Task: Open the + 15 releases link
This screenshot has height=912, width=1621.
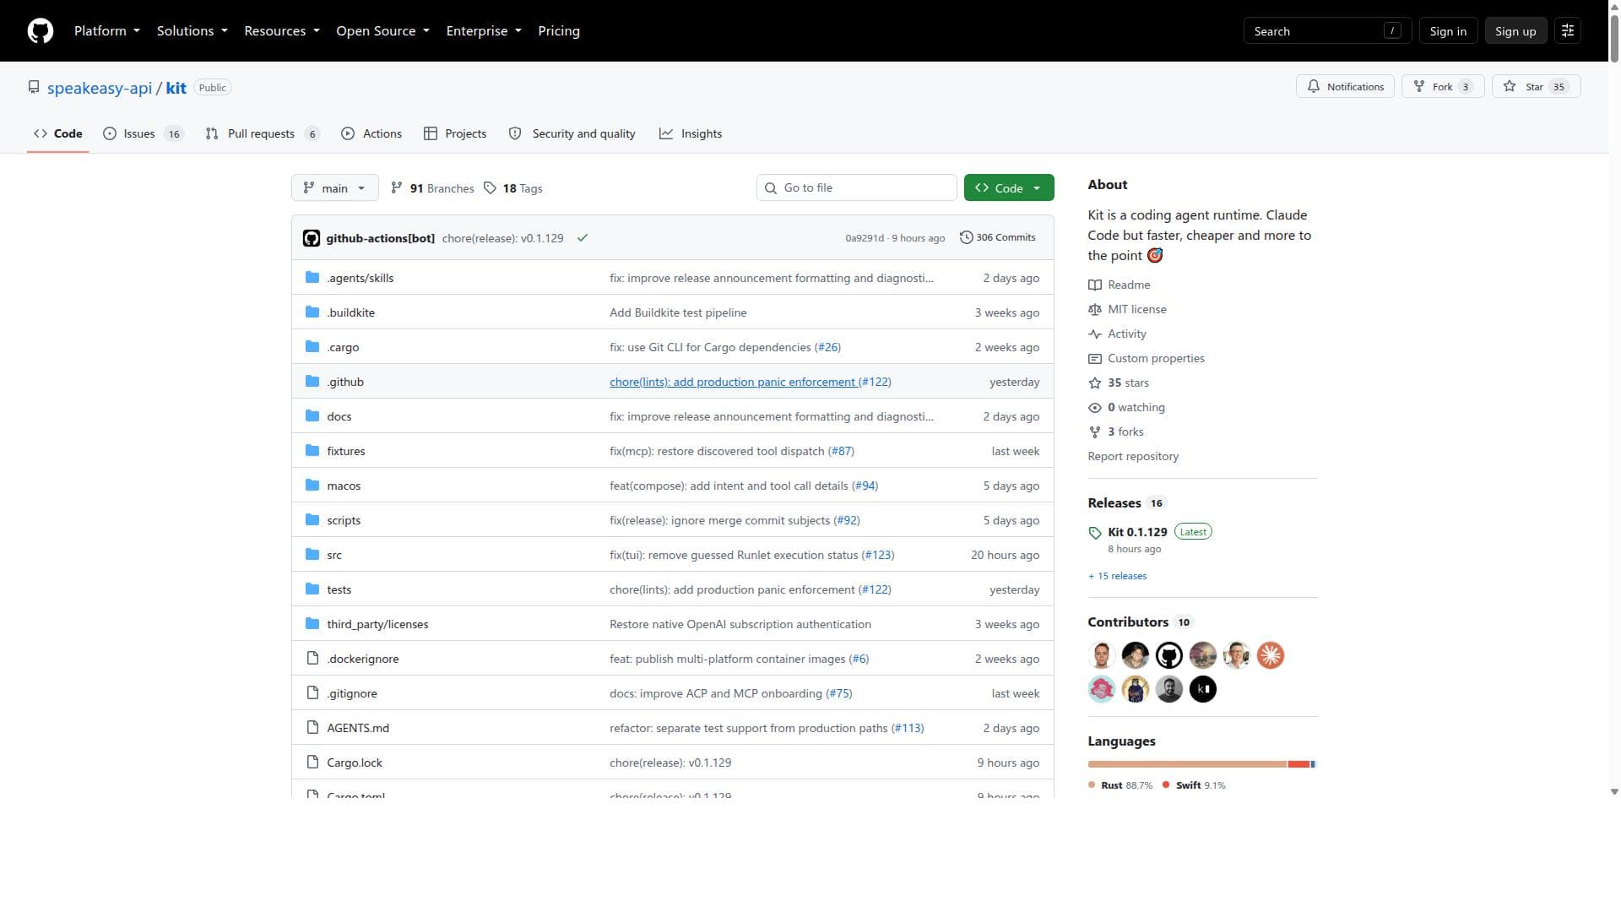Action: click(1118, 576)
